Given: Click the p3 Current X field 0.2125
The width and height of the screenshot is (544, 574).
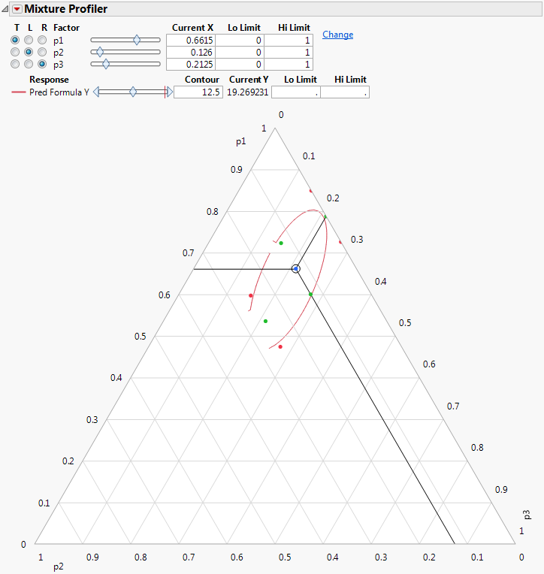Looking at the screenshot, I should tap(190, 65).
